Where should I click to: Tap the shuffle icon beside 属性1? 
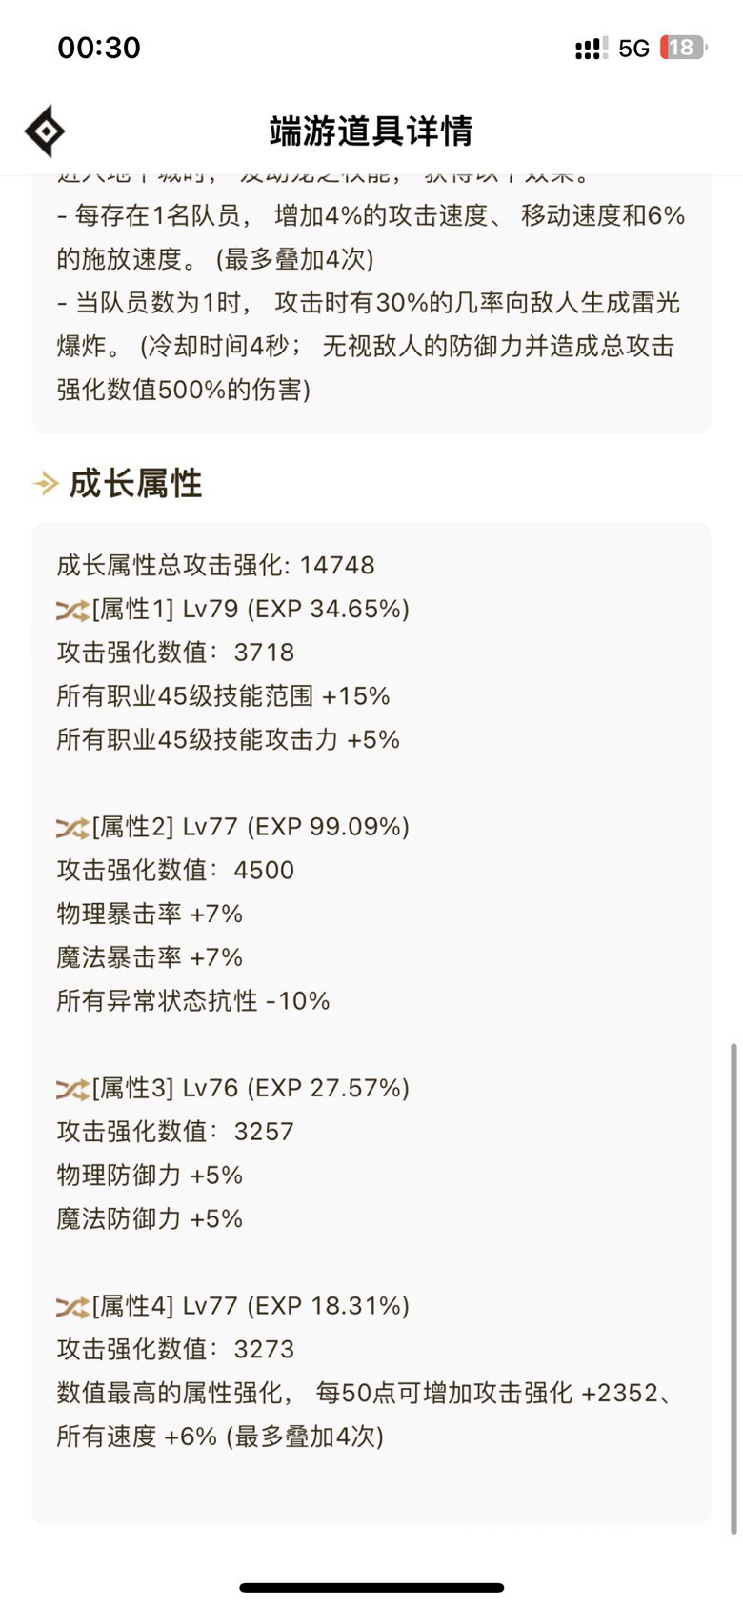click(x=72, y=611)
